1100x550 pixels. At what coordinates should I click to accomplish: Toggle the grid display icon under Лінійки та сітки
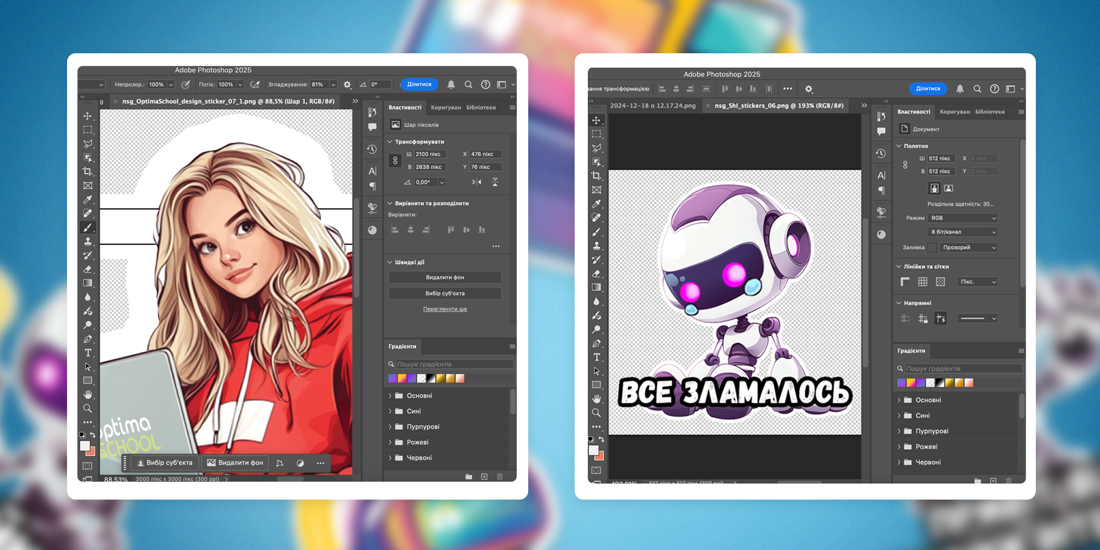click(x=922, y=281)
